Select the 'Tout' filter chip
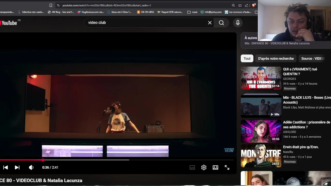 [247, 58]
